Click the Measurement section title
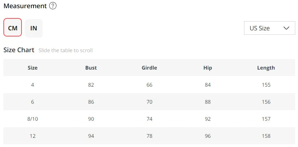The image size is (298, 147). click(25, 6)
